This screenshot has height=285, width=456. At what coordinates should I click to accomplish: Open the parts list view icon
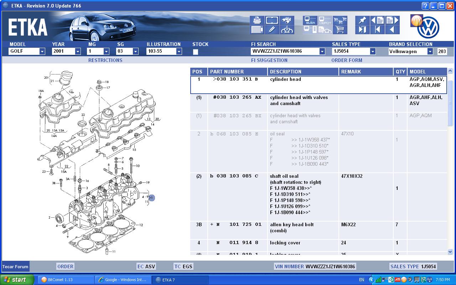pyautogui.click(x=257, y=30)
